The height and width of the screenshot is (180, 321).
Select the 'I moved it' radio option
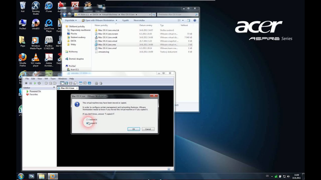point(92,119)
